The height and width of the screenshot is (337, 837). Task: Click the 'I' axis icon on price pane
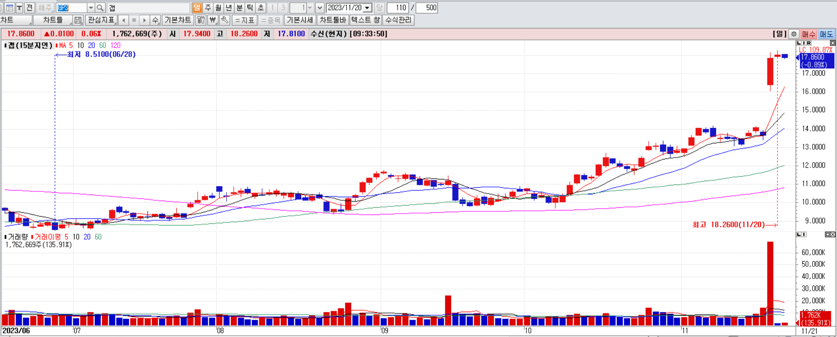(804, 43)
